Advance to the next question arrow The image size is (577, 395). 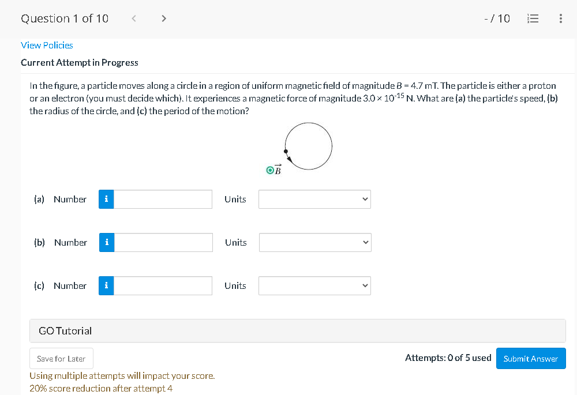pyautogui.click(x=163, y=18)
